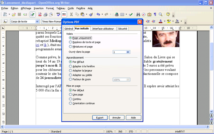This screenshot has width=214, height=134.
Task: Open the Gallery icon
Action: coord(149,14)
